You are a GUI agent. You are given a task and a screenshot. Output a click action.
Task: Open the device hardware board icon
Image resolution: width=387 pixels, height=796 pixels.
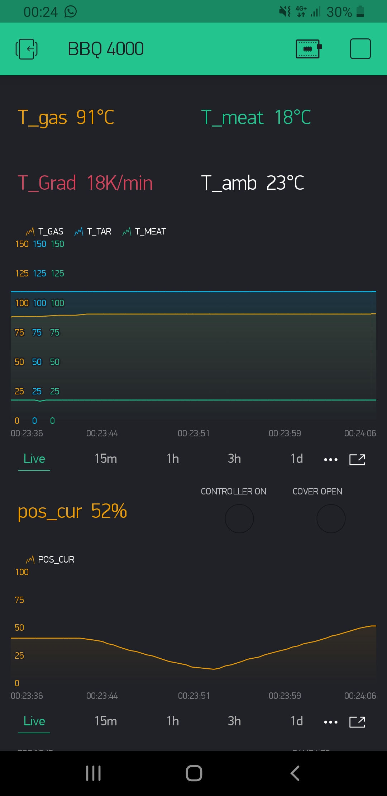308,49
